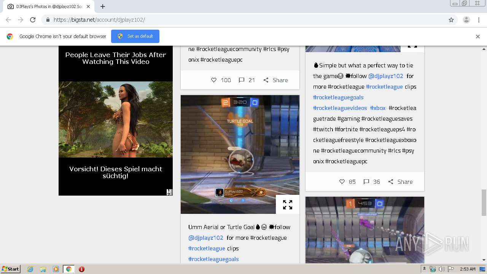This screenshot has width=487, height=274.
Task: Click ad text Vorsicht! Dieses Spiel macht süchtig!
Action: point(116,172)
